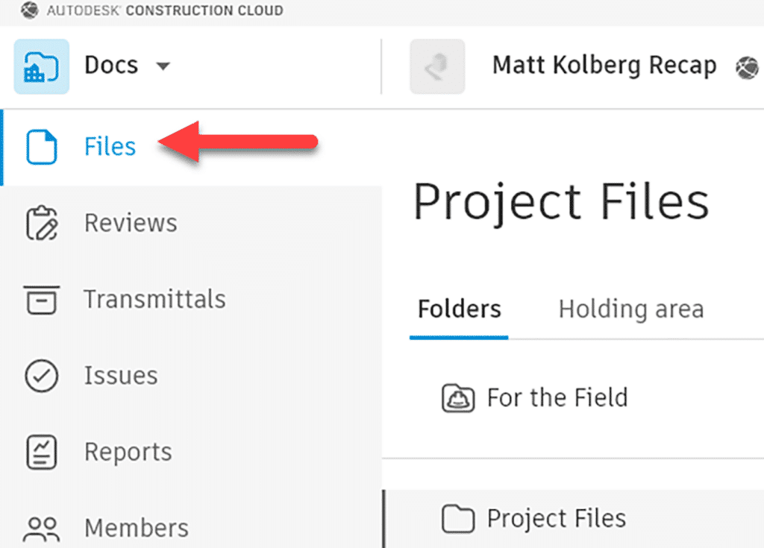Expand the Project Files folder
This screenshot has width=764, height=548.
coord(556,518)
